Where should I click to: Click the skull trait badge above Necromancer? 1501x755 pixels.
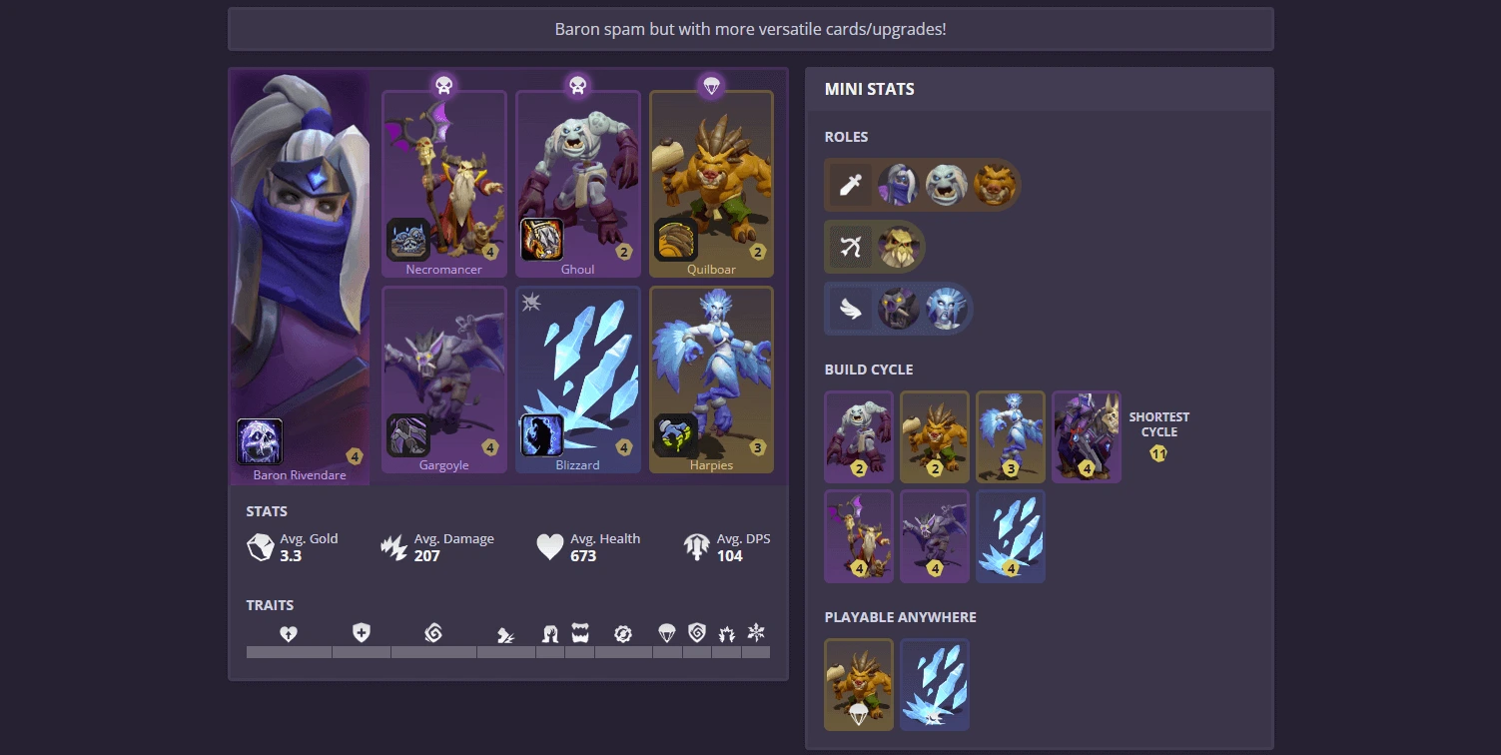444,86
